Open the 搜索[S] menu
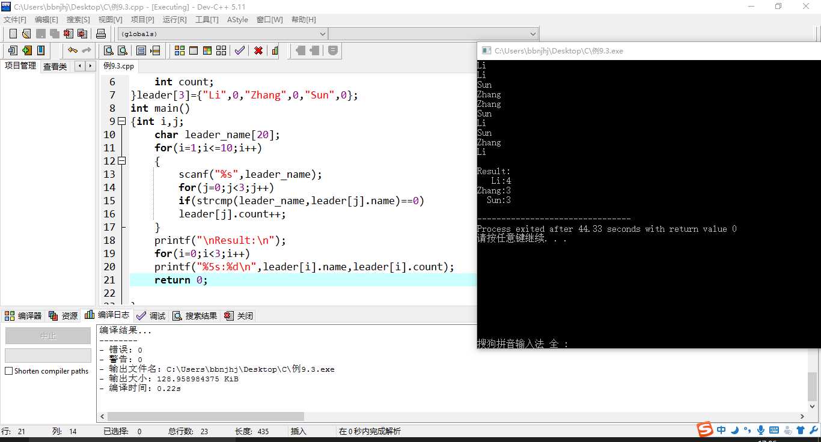 pyautogui.click(x=78, y=20)
